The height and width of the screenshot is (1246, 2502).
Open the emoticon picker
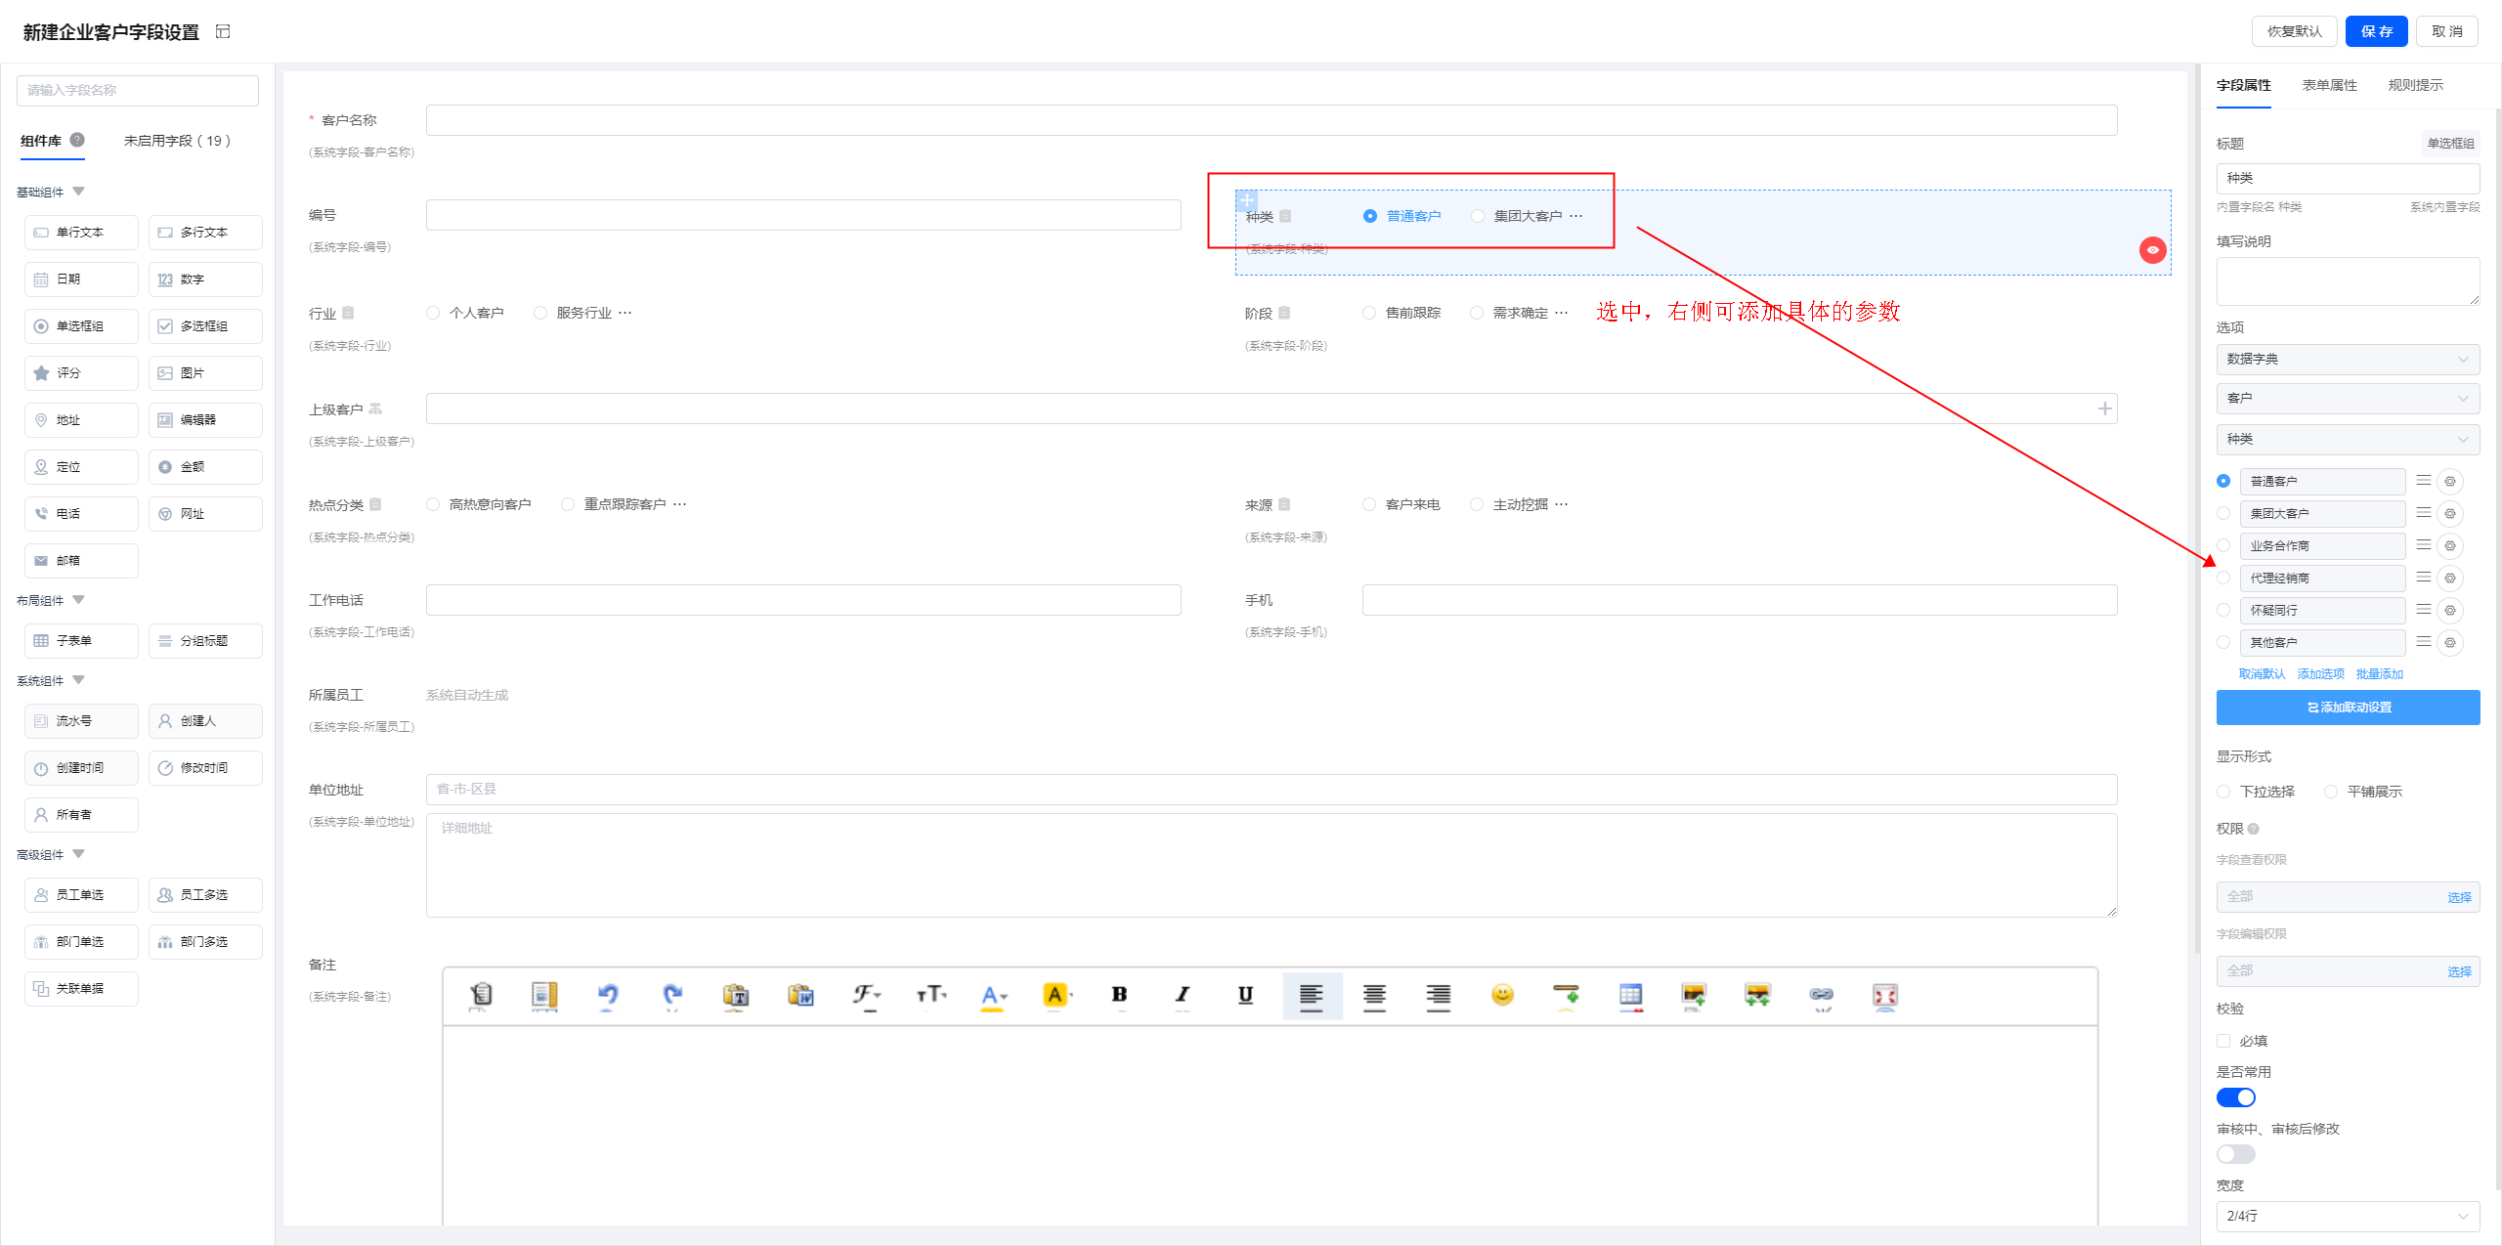1502,995
